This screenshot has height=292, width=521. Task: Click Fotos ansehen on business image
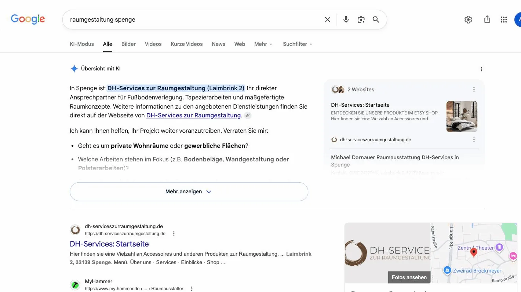point(409,277)
